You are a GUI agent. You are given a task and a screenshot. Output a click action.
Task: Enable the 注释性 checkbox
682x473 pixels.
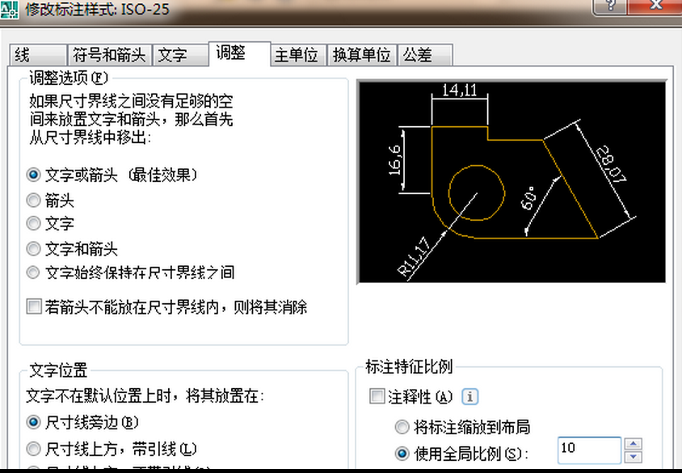[x=377, y=397]
